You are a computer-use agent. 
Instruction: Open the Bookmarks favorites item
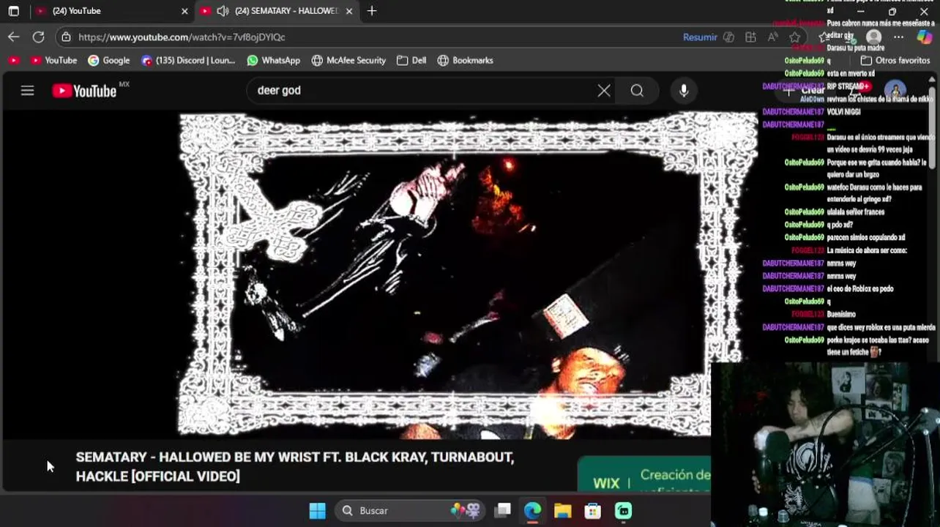pyautogui.click(x=465, y=61)
